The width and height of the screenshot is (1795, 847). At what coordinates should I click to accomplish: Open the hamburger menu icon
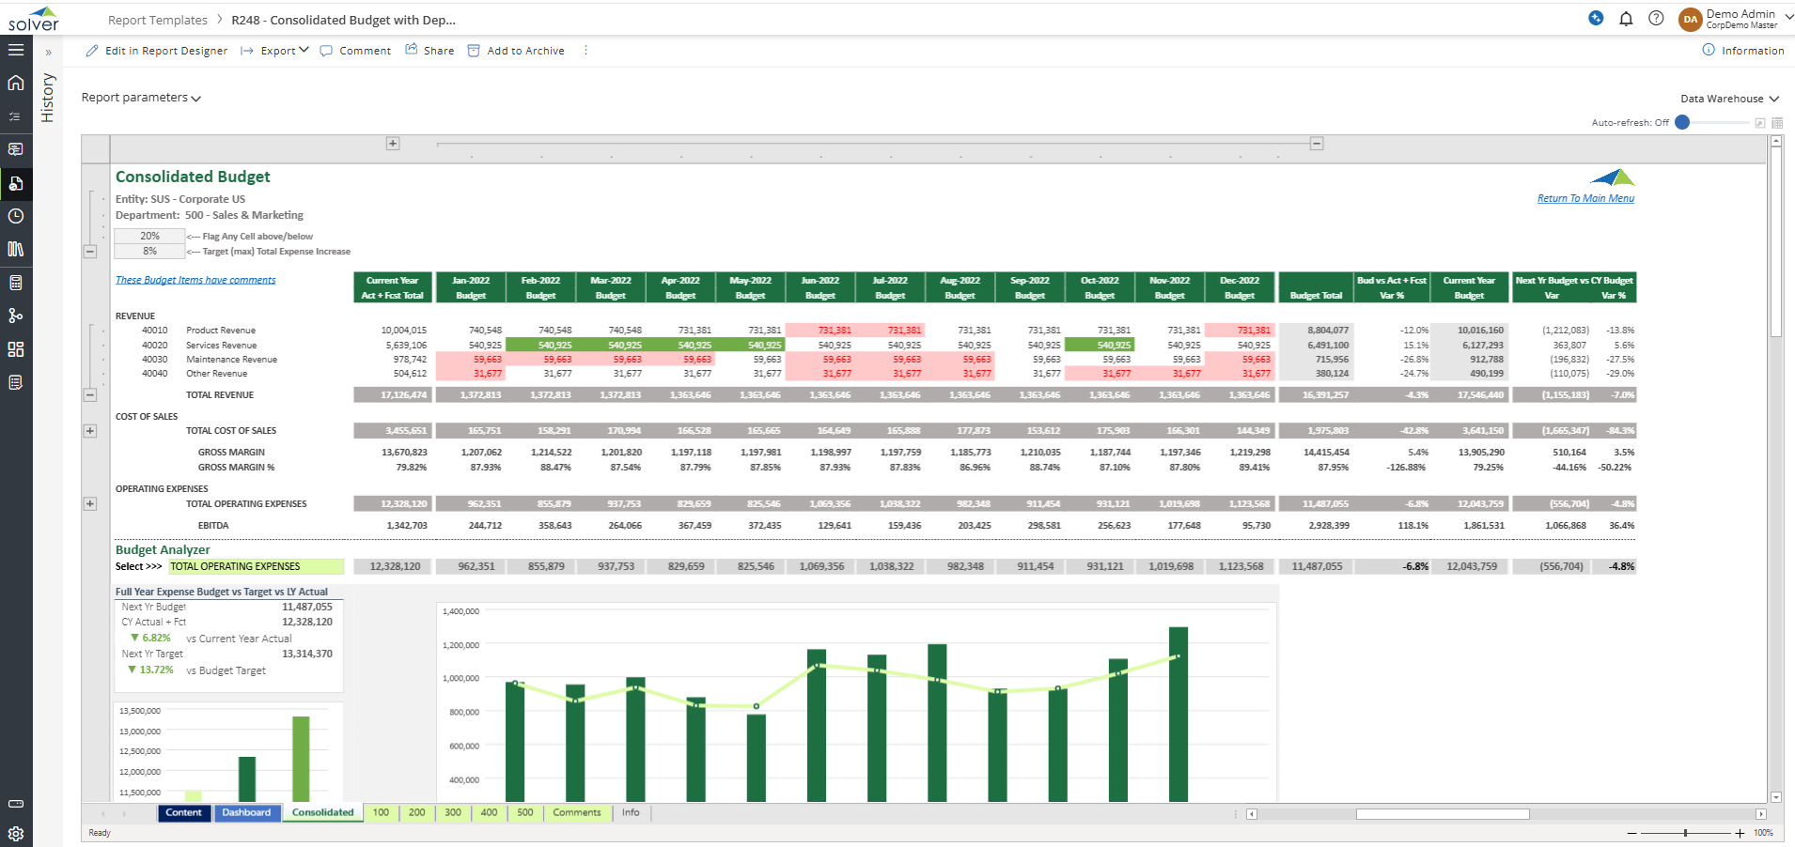[16, 50]
